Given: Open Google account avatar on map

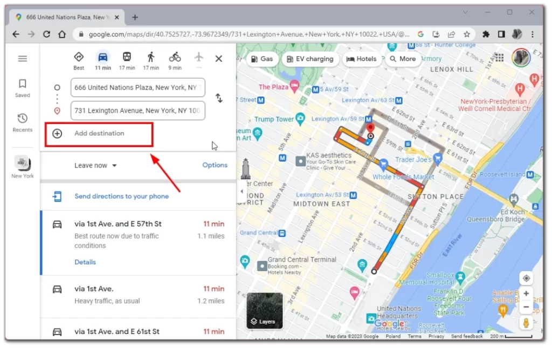Looking at the screenshot, I should (521, 57).
